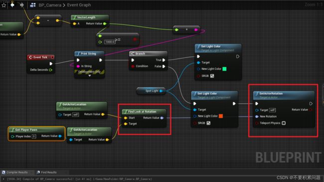Screen dimensions: 324x182
Task: Click VectorLength A input pin
Action: (74, 24)
